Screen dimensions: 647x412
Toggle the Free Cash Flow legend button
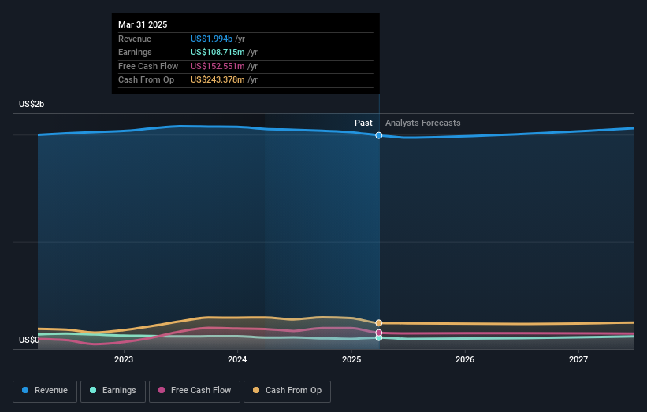tap(195, 391)
